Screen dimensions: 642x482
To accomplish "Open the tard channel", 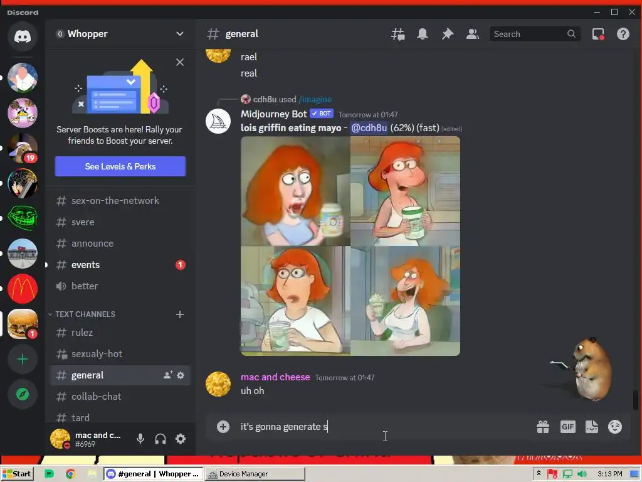I will click(120, 417).
